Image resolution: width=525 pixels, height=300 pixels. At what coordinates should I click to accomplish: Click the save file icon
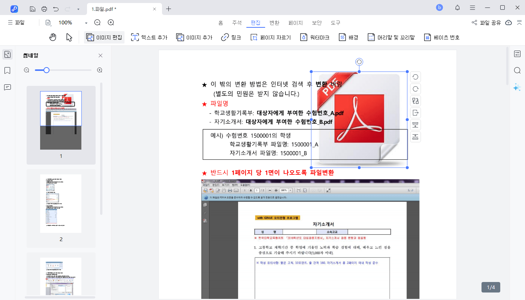click(x=33, y=9)
